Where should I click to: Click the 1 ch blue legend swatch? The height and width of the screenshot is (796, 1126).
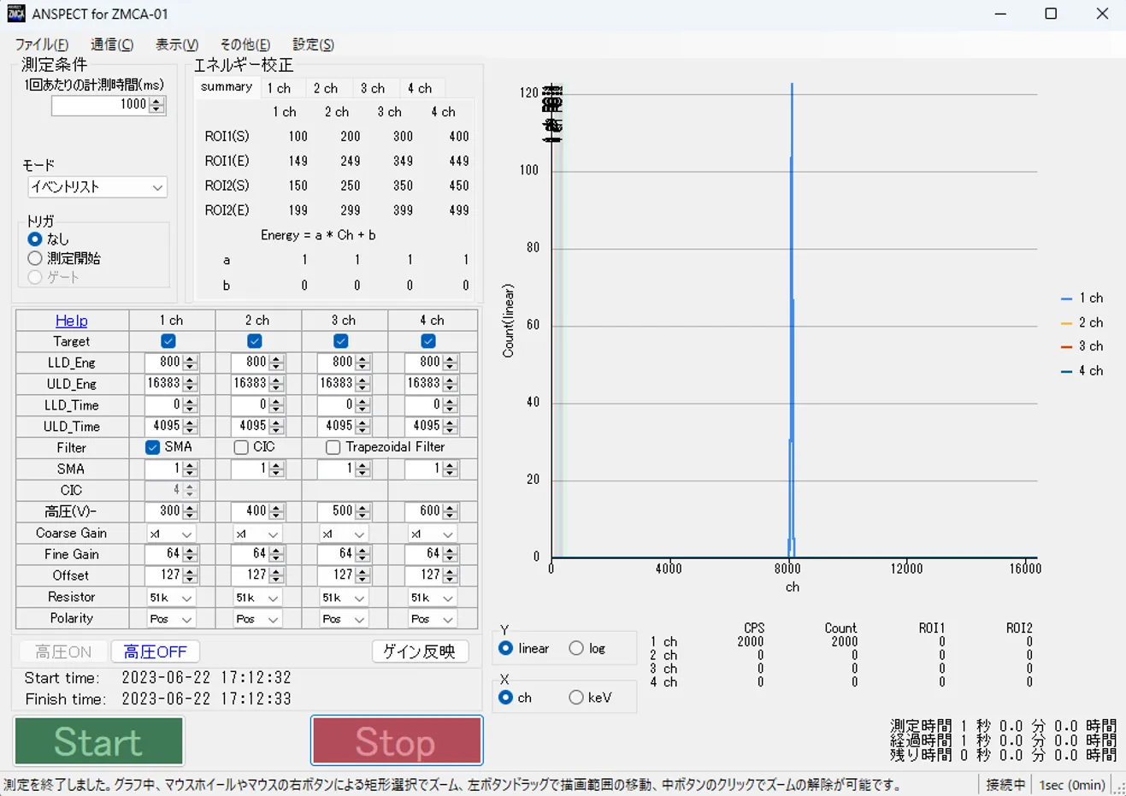(1066, 298)
